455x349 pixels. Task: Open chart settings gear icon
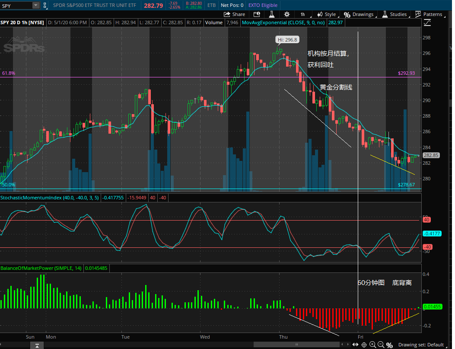coord(286,14)
